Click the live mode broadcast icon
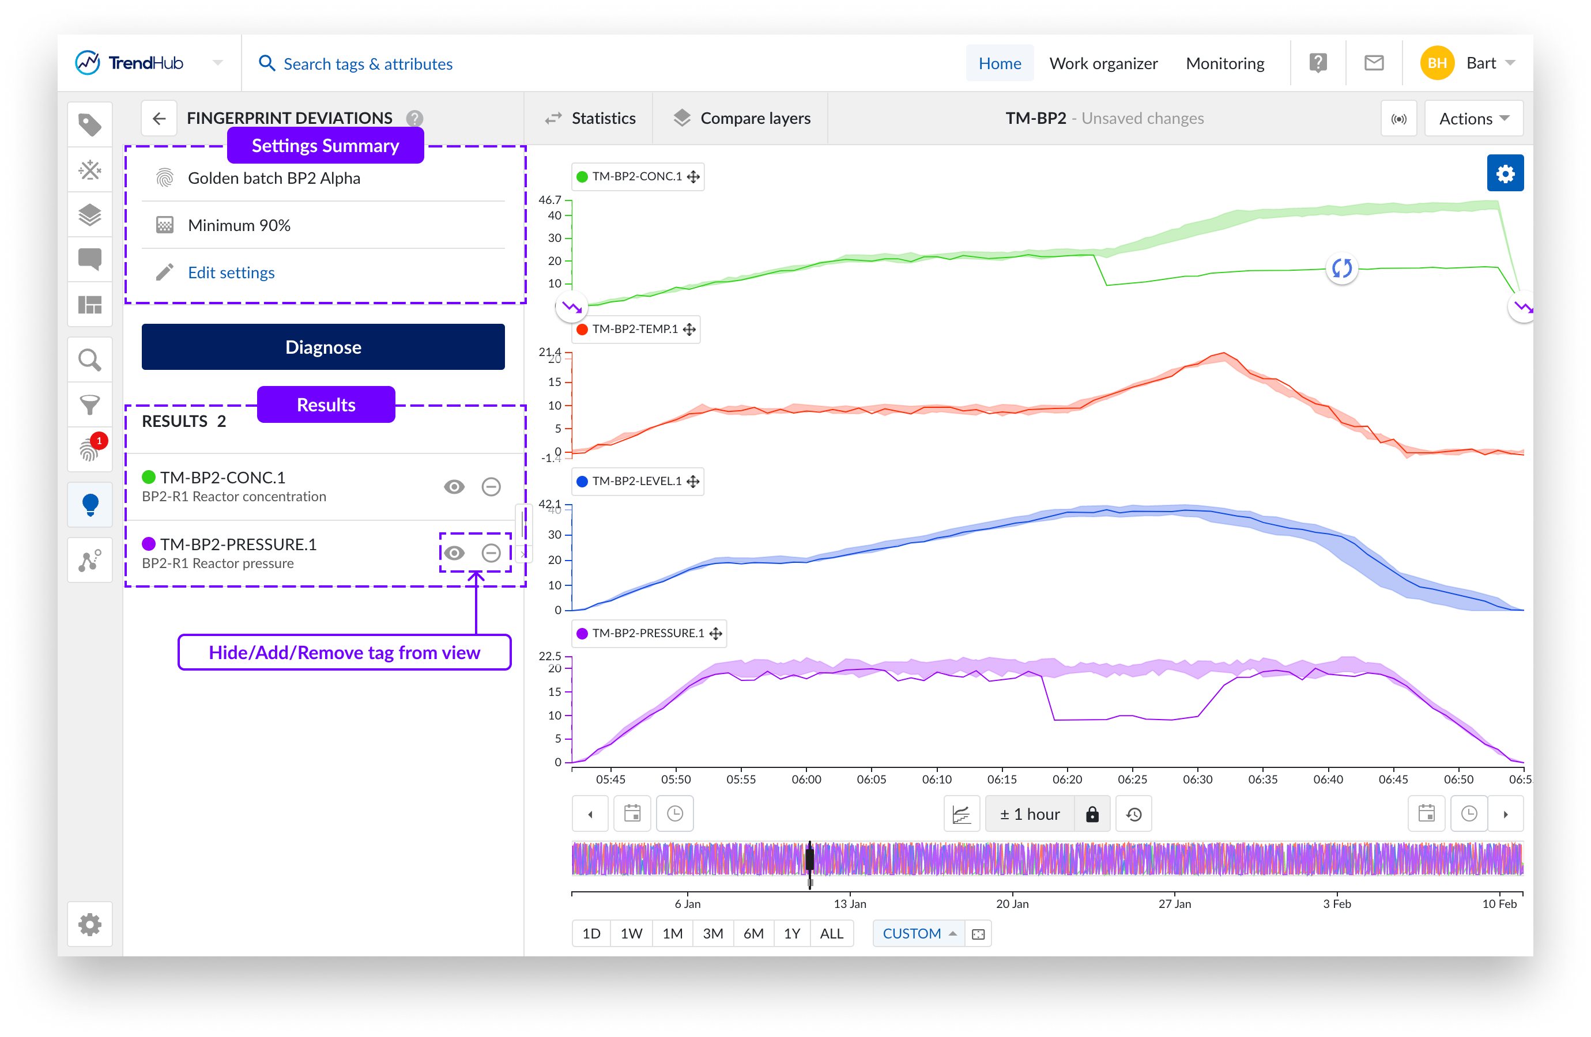 1398,119
